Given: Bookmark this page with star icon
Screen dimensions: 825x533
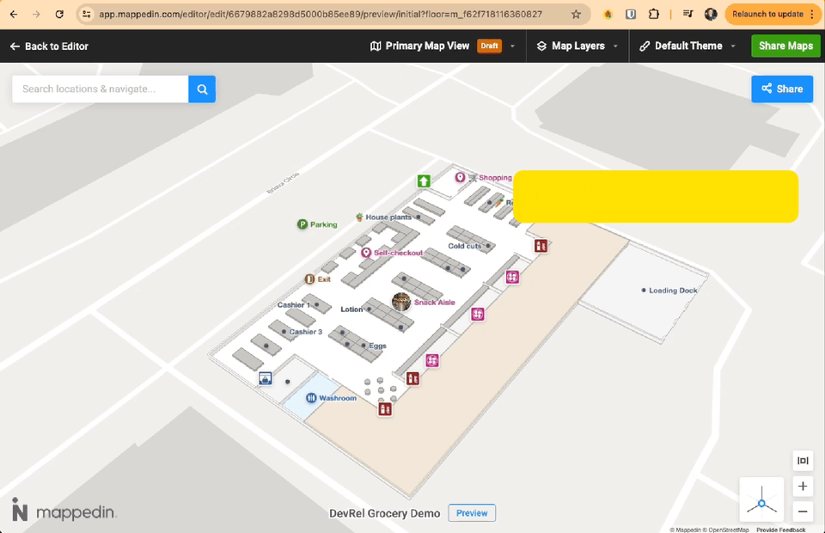Looking at the screenshot, I should point(576,15).
